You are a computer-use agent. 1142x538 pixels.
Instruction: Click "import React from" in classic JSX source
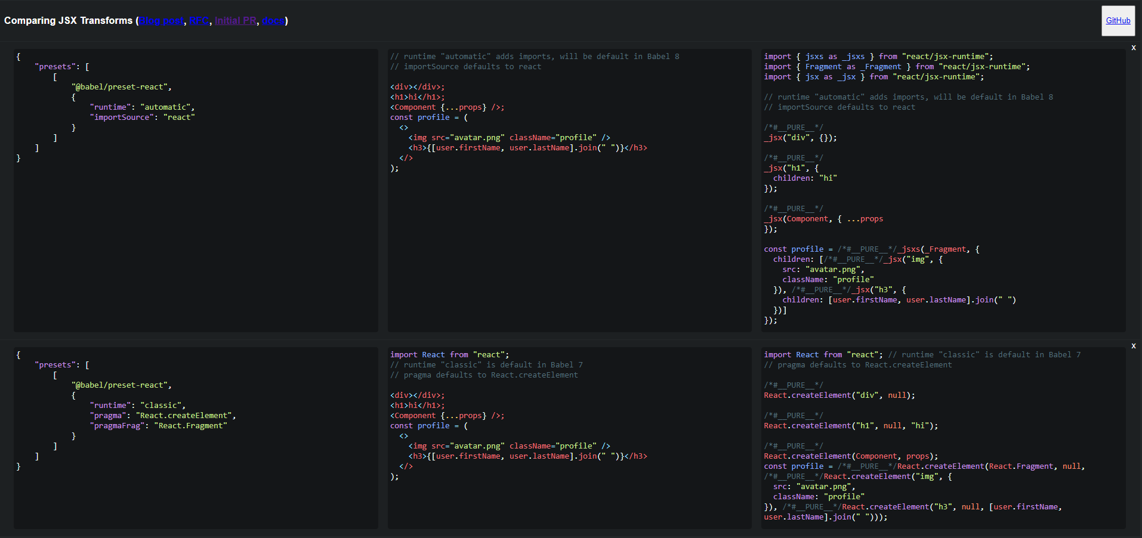(430, 355)
